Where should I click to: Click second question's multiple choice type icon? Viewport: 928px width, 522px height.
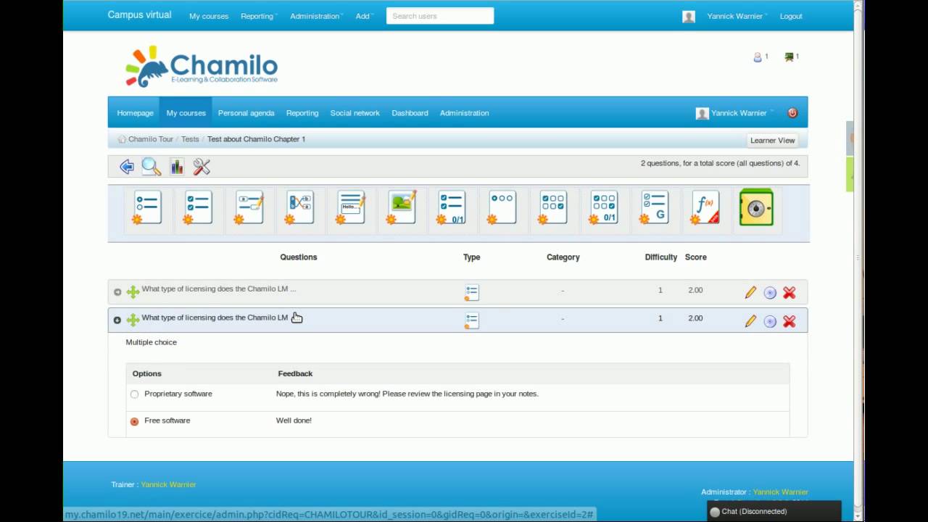tap(472, 320)
